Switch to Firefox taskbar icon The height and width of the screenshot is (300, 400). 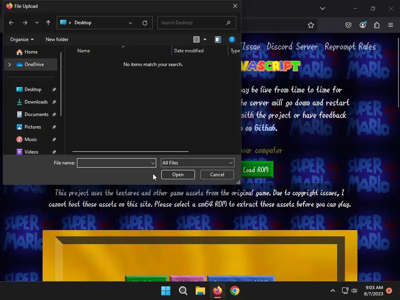217,291
